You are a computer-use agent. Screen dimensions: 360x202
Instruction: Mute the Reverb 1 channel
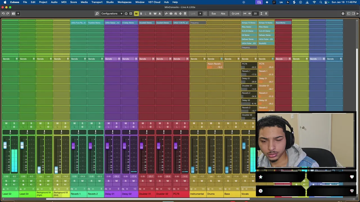click(x=75, y=123)
